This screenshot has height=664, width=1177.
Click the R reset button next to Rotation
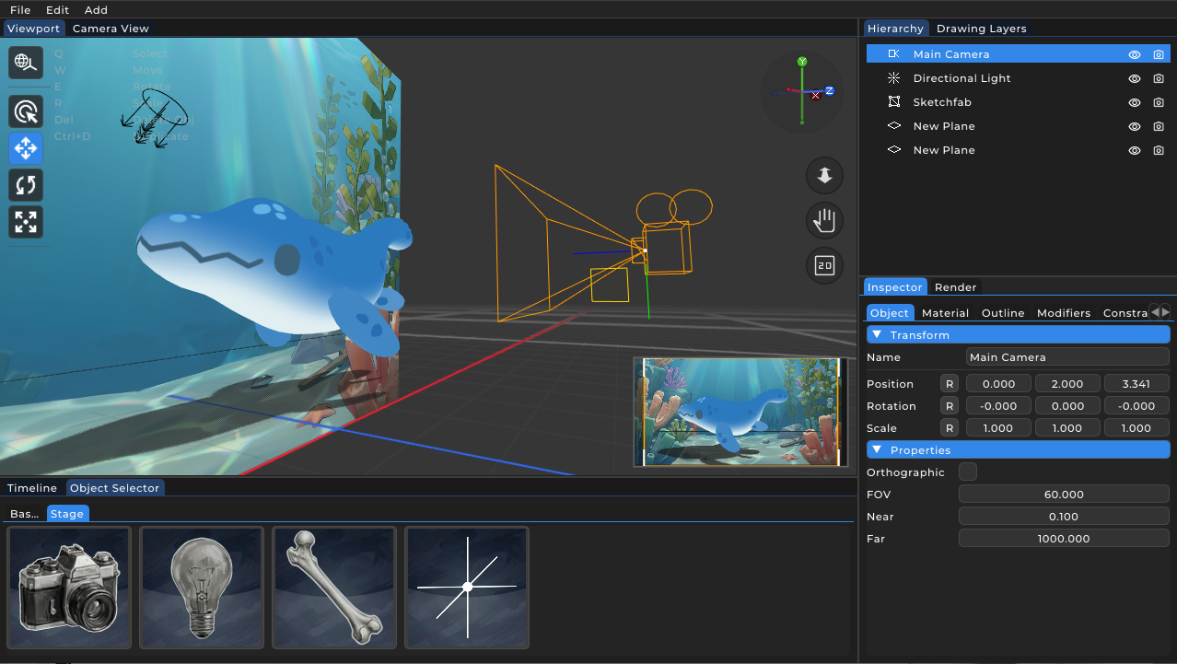[949, 405]
